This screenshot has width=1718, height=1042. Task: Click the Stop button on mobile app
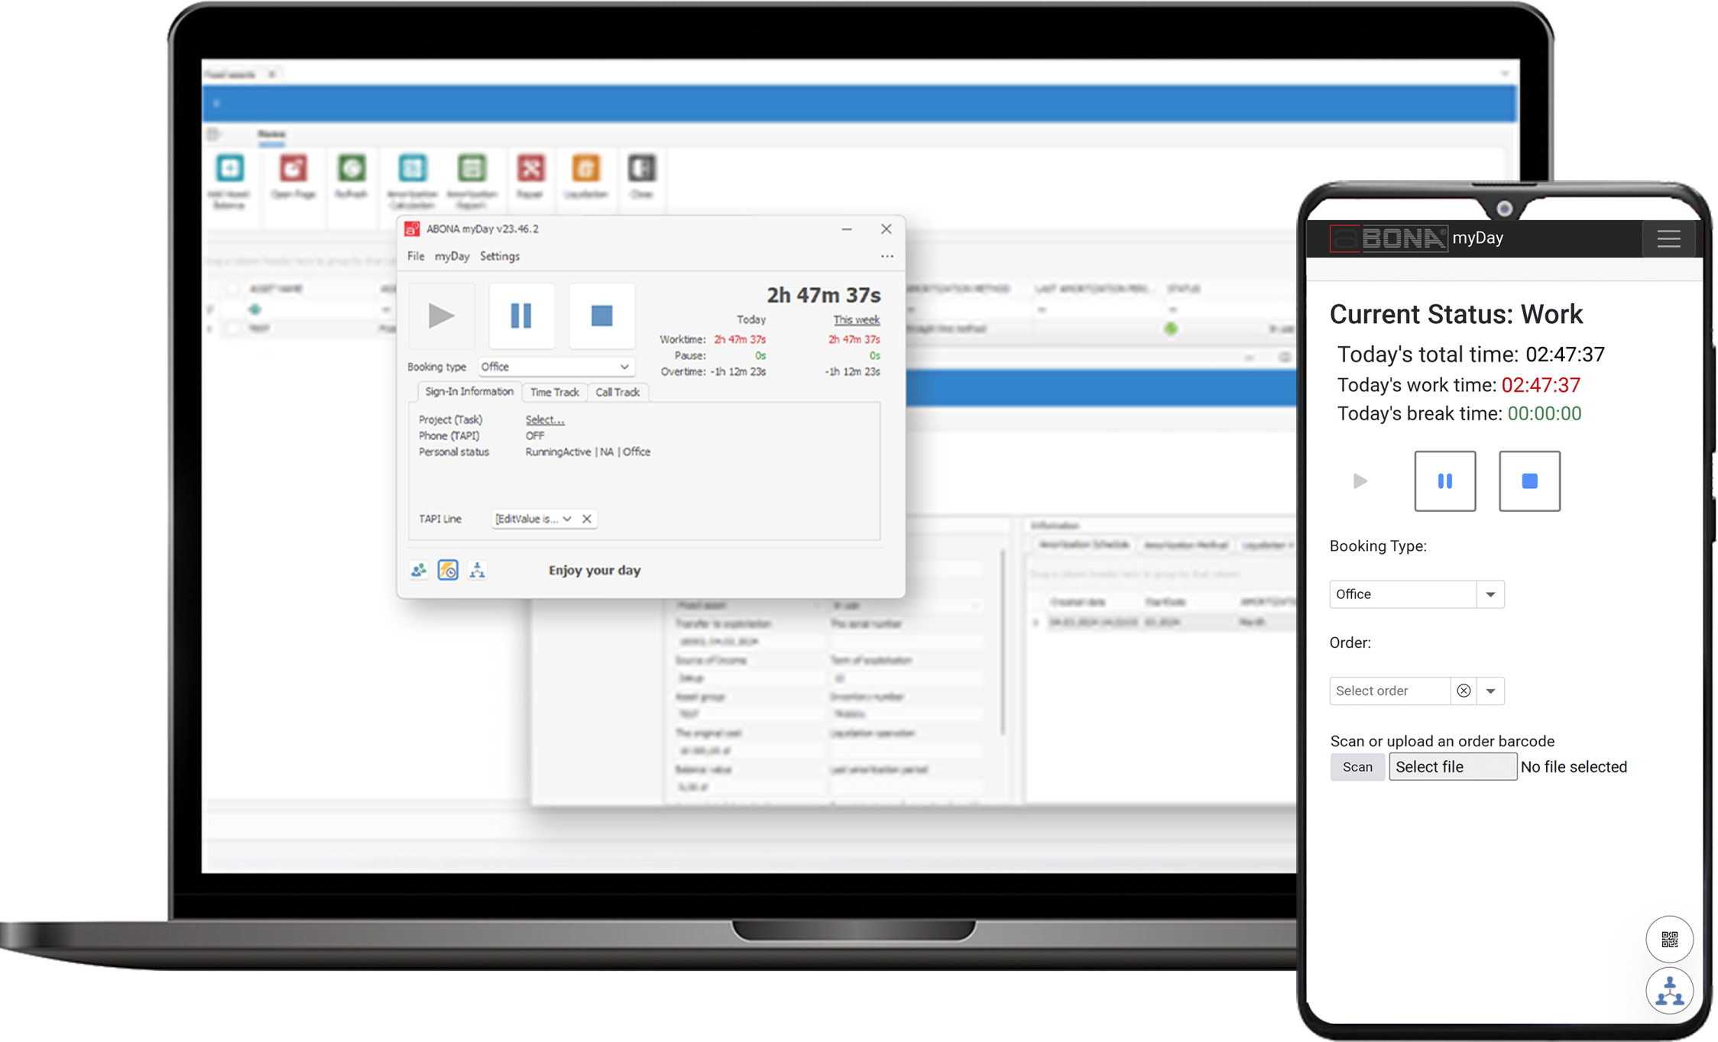click(1528, 480)
